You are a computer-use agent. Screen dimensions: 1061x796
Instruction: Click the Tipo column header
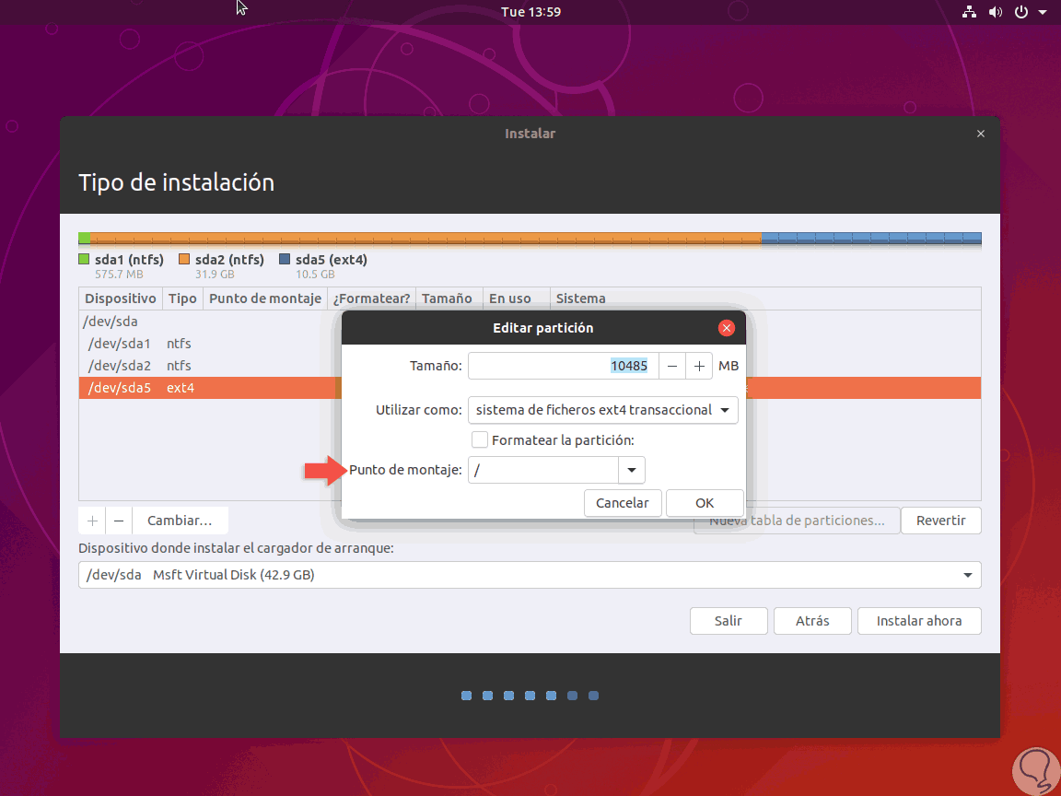[182, 298]
